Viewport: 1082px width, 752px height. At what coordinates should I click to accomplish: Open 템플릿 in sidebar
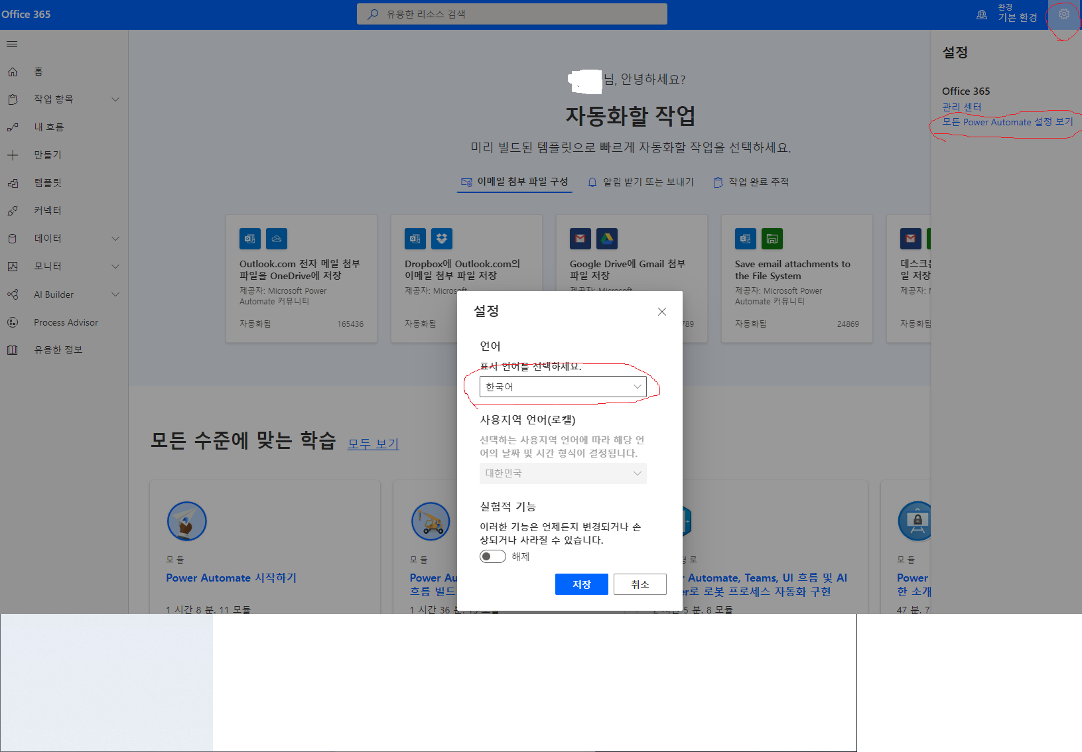pos(48,183)
